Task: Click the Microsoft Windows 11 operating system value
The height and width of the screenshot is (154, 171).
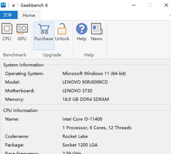Action: tap(94, 74)
